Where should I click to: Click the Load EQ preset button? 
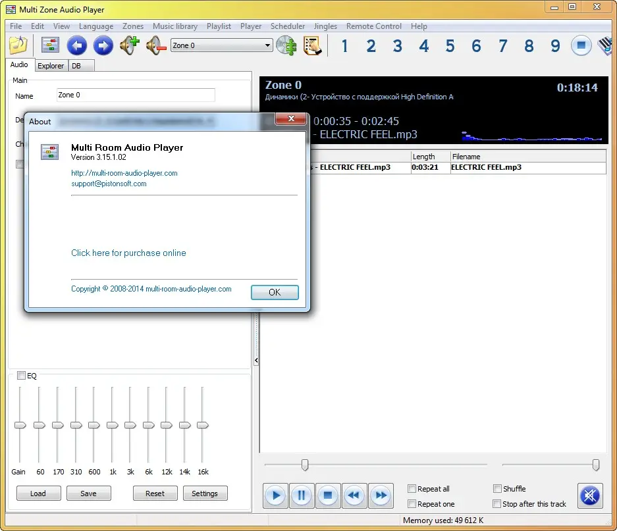(x=38, y=493)
